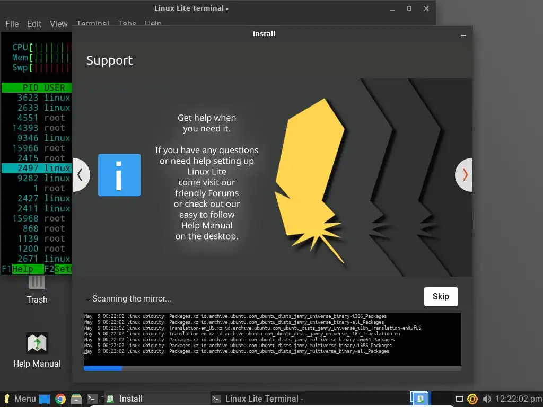Select htop process row PID 868
The height and width of the screenshot is (407, 543).
[x=37, y=228]
